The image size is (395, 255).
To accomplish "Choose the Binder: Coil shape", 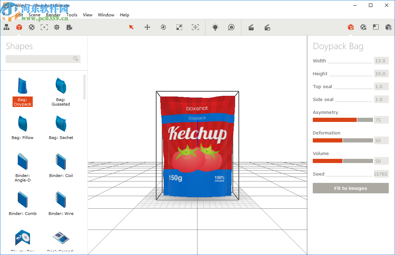I will click(61, 165).
